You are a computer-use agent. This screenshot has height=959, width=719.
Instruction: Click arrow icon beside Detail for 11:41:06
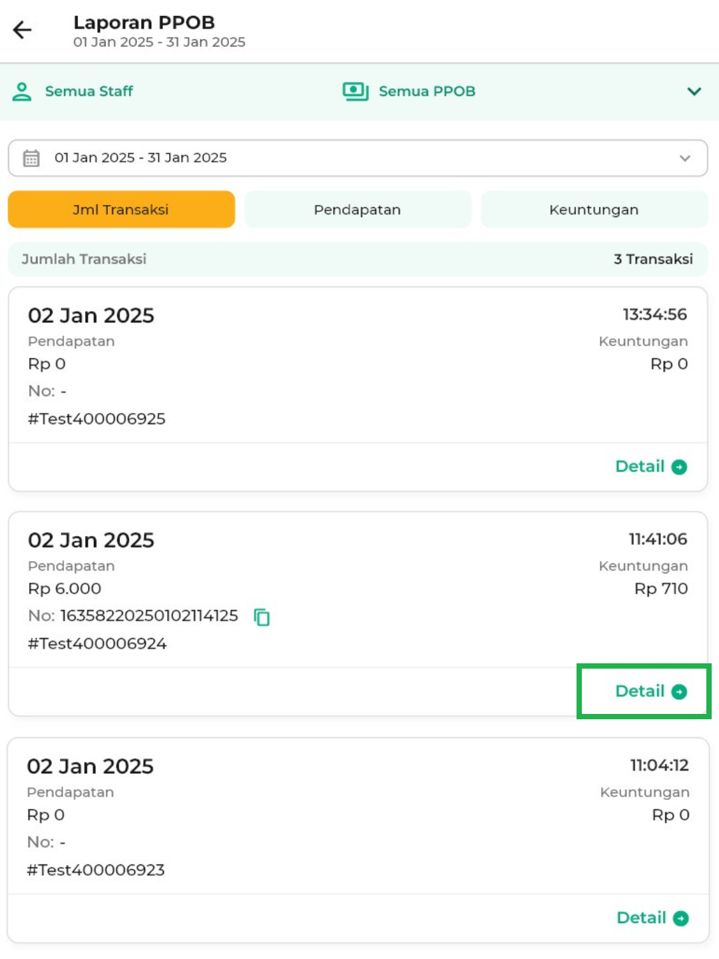(679, 692)
